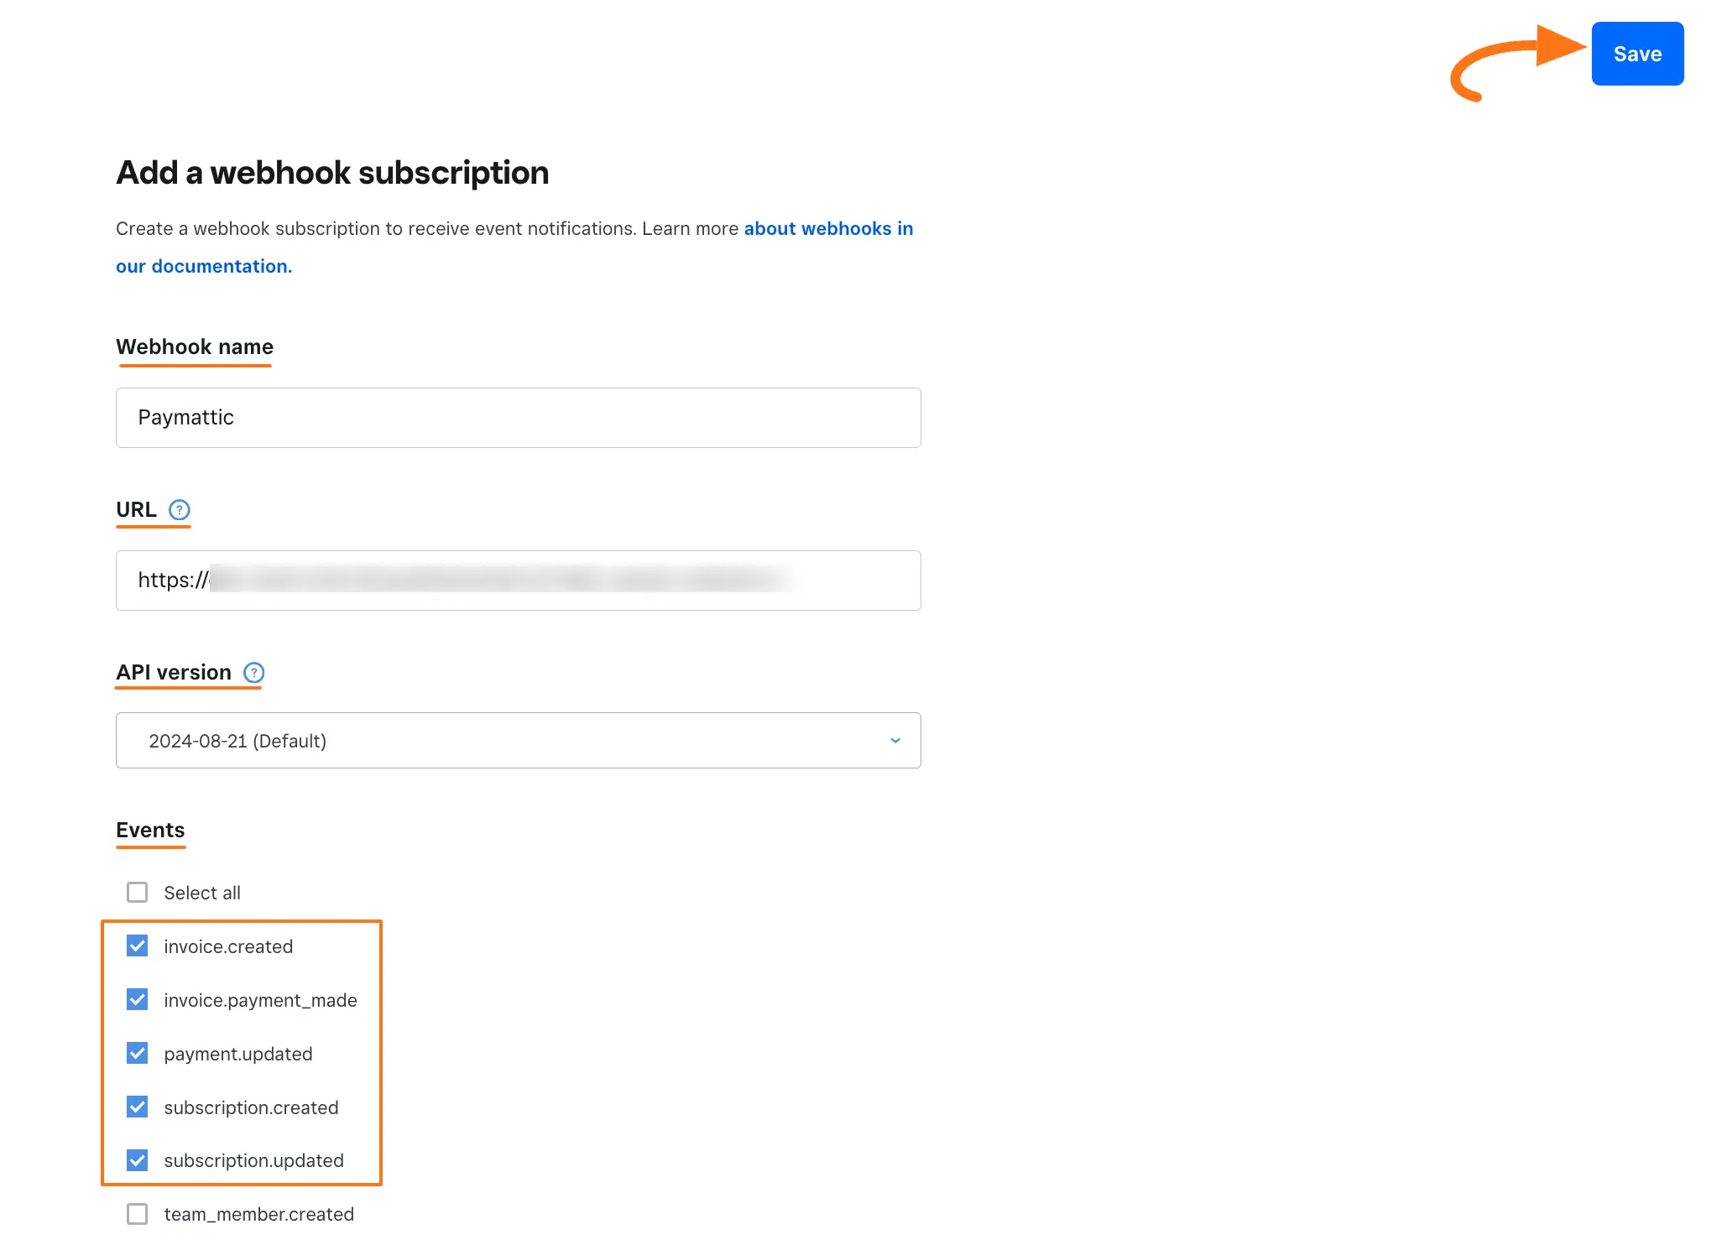
Task: Click the URL field label
Action: click(x=135, y=509)
